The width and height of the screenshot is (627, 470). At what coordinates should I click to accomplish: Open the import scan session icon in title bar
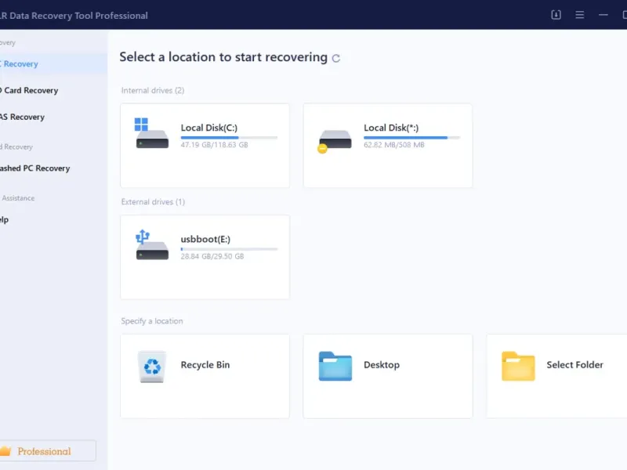pos(556,15)
